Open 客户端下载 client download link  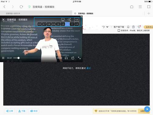coord(119,27)
